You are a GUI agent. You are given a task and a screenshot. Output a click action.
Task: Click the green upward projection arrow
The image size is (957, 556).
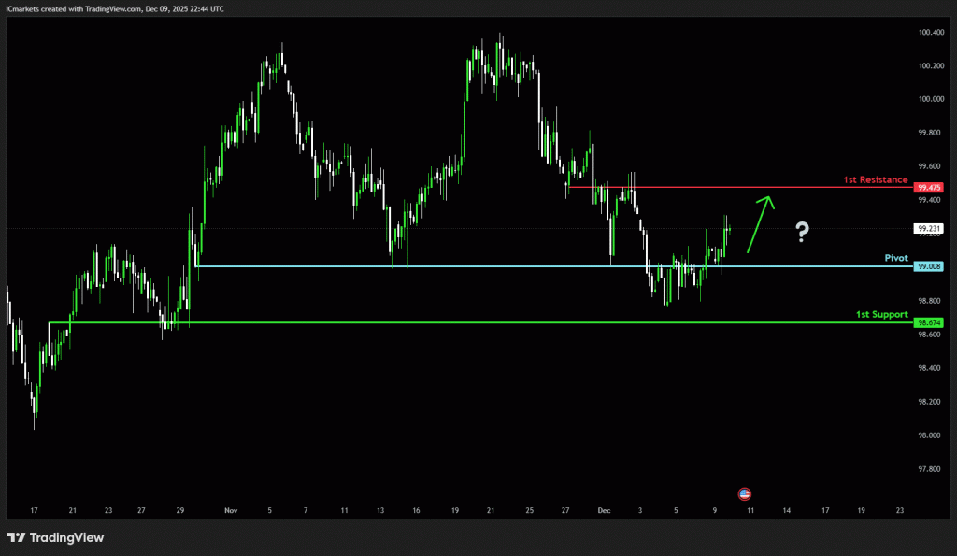coord(760,222)
